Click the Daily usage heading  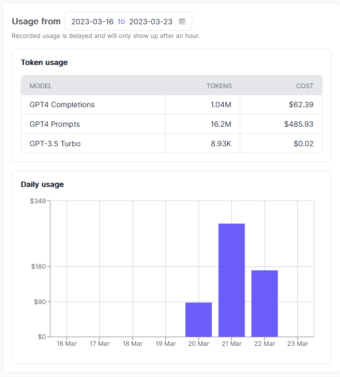pos(42,184)
